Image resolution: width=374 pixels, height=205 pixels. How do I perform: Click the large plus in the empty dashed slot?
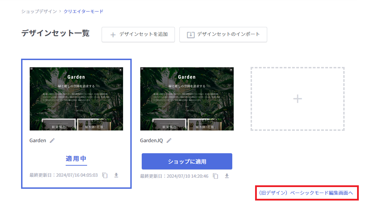tap(297, 99)
